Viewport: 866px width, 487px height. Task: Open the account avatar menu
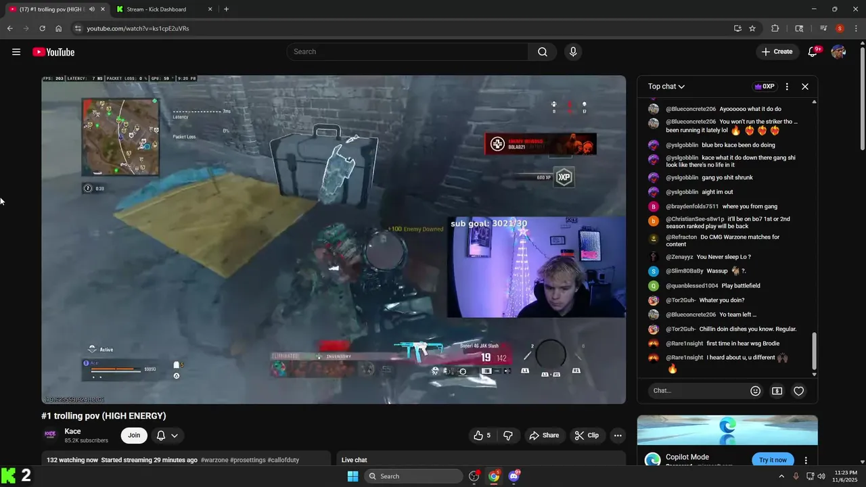(x=838, y=52)
